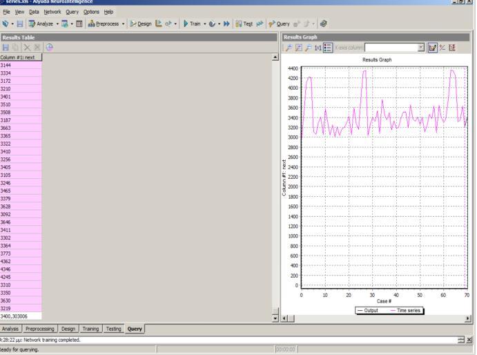Click the Test toolbar button
Image resolution: width=477 pixels, height=355 pixels.
pos(244,23)
